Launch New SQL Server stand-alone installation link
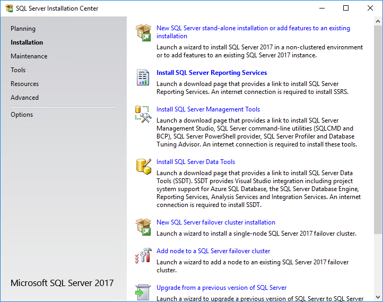The image size is (383, 302). point(253,32)
